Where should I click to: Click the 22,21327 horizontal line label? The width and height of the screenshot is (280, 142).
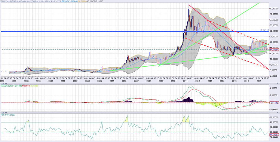[x=265, y=30]
